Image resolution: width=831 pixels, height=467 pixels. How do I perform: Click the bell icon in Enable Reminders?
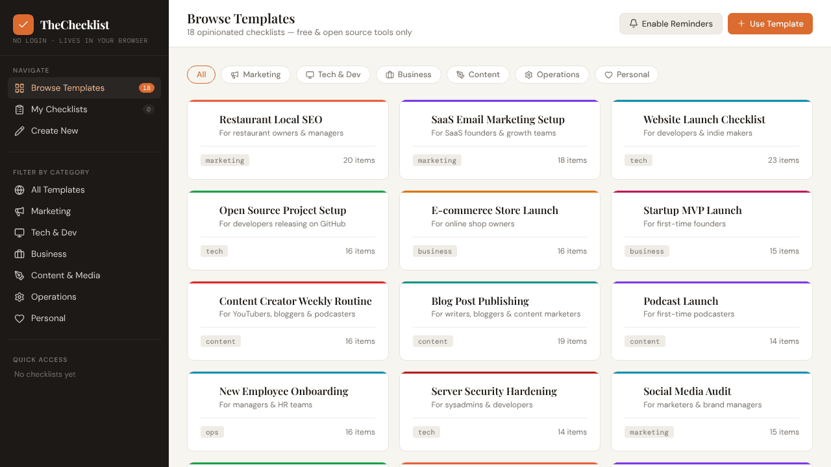634,24
